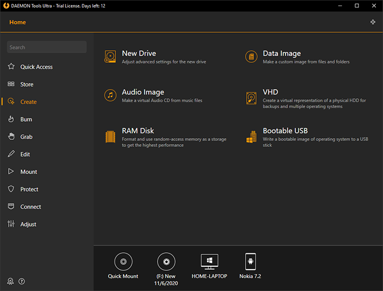383x291 pixels.
Task: Click the Grab hand icon
Action: click(x=11, y=136)
